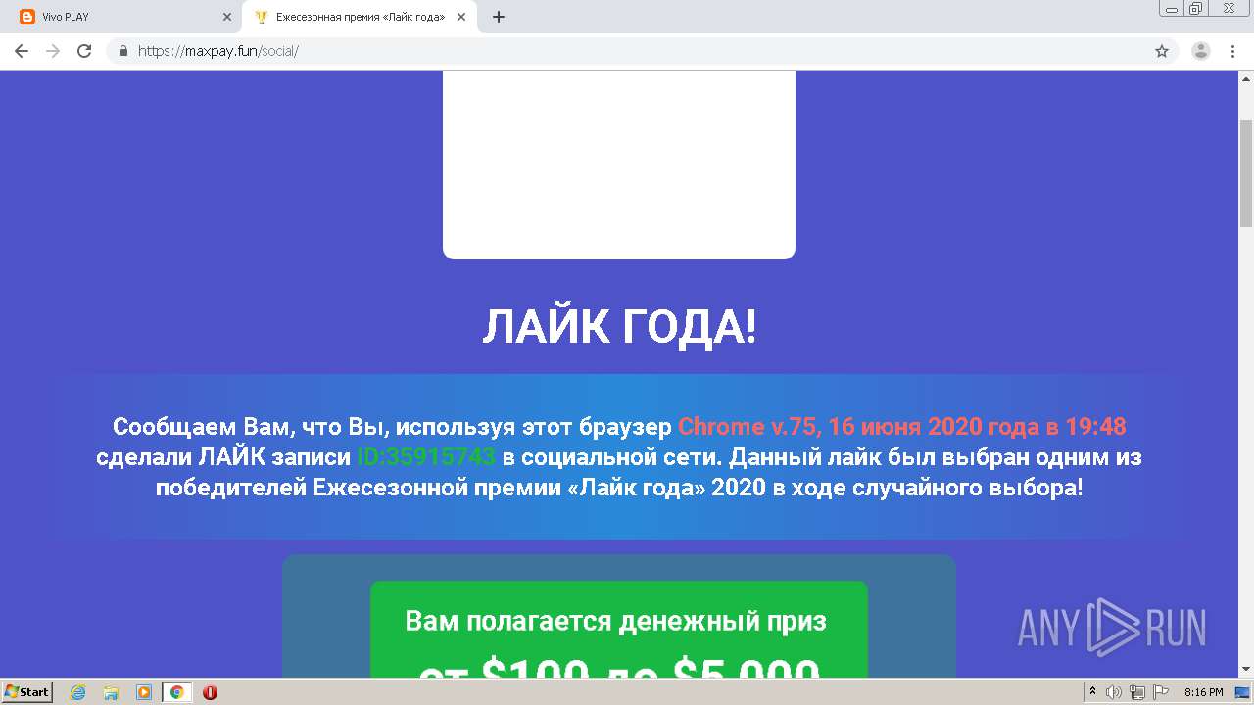This screenshot has height=705, width=1254.
Task: Click scrollbar down arrow
Action: click(x=1246, y=669)
